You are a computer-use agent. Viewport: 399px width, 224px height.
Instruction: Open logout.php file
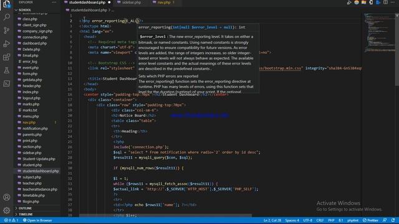31,98
